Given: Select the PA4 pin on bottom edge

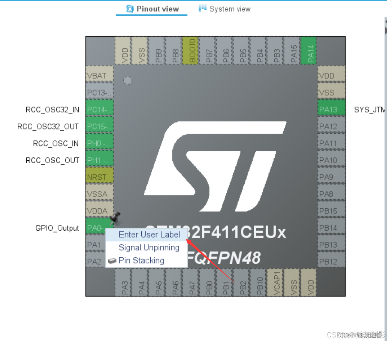Looking at the screenshot, I should [x=140, y=282].
